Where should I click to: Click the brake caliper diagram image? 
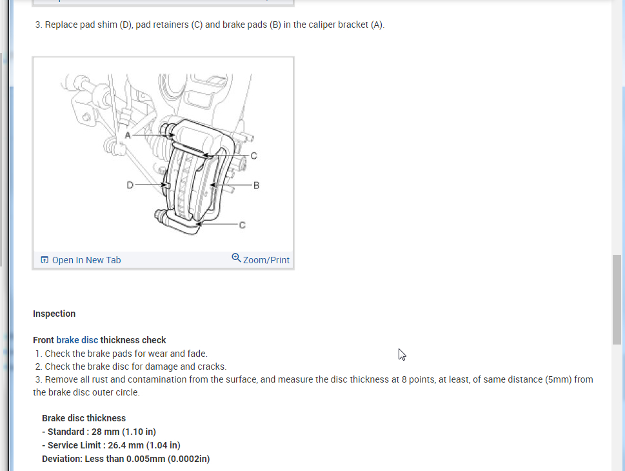pyautogui.click(x=163, y=155)
